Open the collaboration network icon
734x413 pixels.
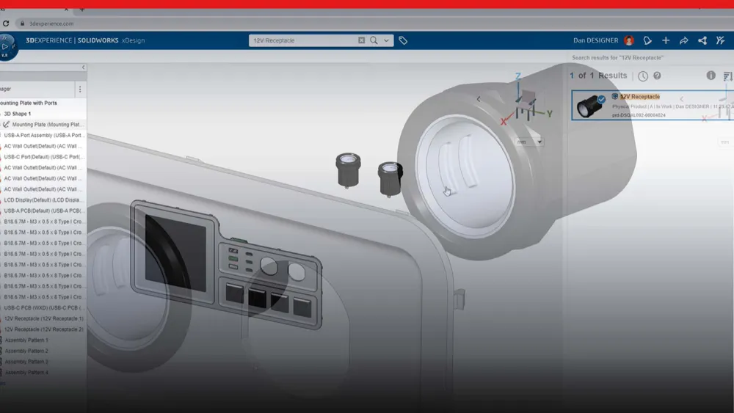click(702, 40)
